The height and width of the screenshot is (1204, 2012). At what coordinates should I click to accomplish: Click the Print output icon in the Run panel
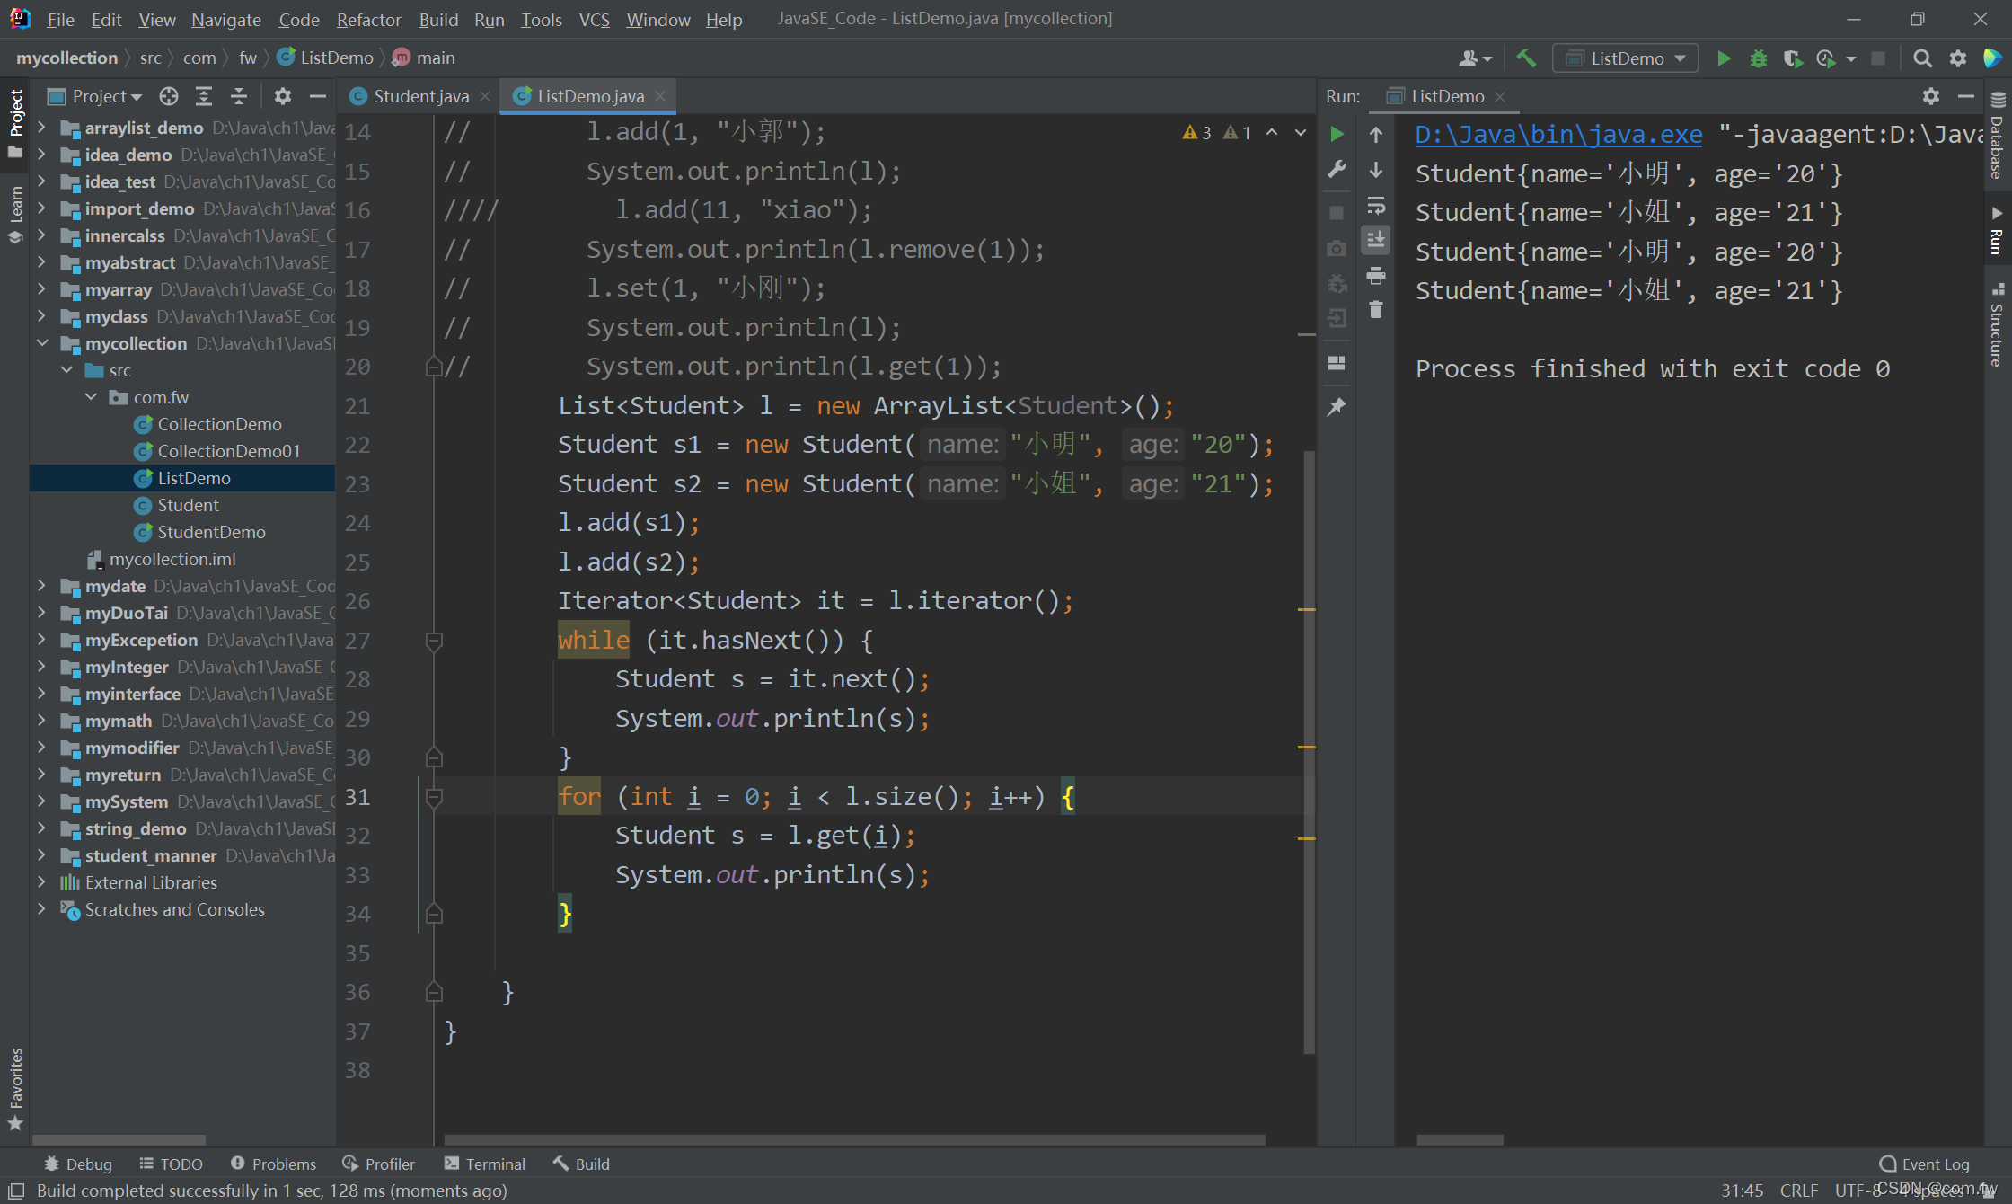(1375, 276)
